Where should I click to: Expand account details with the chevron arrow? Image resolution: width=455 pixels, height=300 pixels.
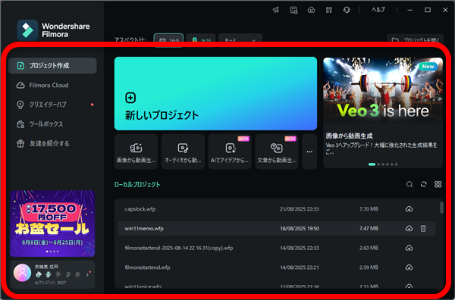87,274
